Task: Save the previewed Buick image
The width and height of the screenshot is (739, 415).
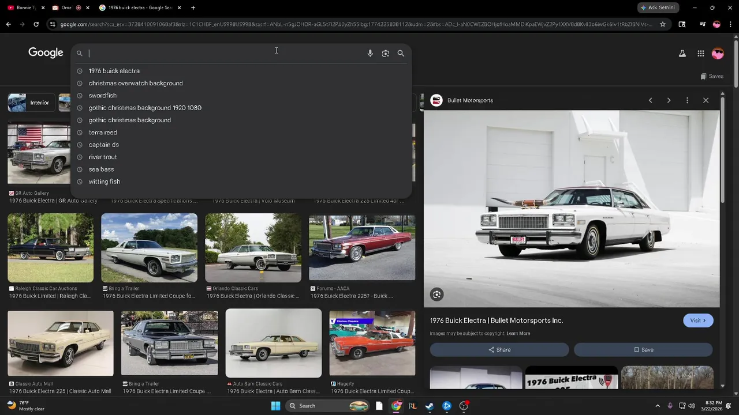Action: [x=643, y=350]
